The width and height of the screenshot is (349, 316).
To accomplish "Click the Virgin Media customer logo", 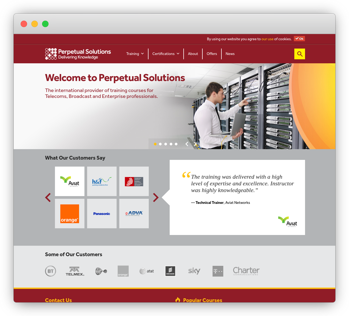I will (x=101, y=271).
